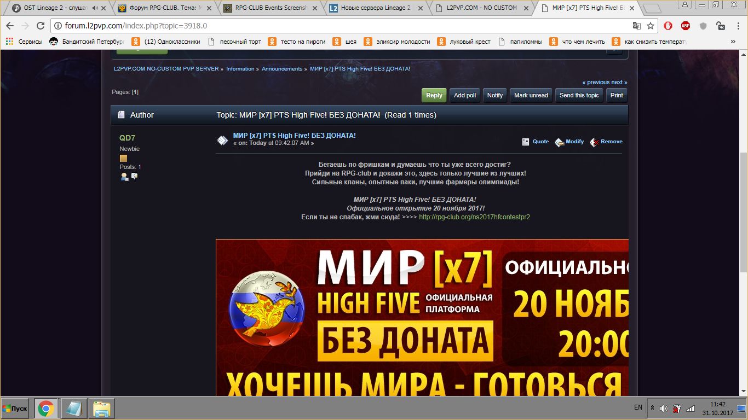Click the Add poll button
This screenshot has width=748, height=420.
[x=465, y=95]
